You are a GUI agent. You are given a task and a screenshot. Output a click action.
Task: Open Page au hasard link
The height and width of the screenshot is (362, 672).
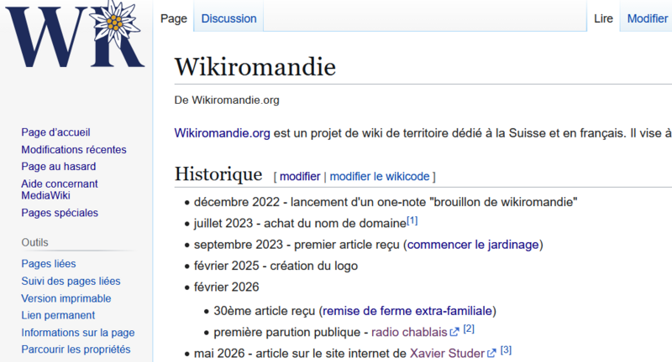tap(59, 166)
